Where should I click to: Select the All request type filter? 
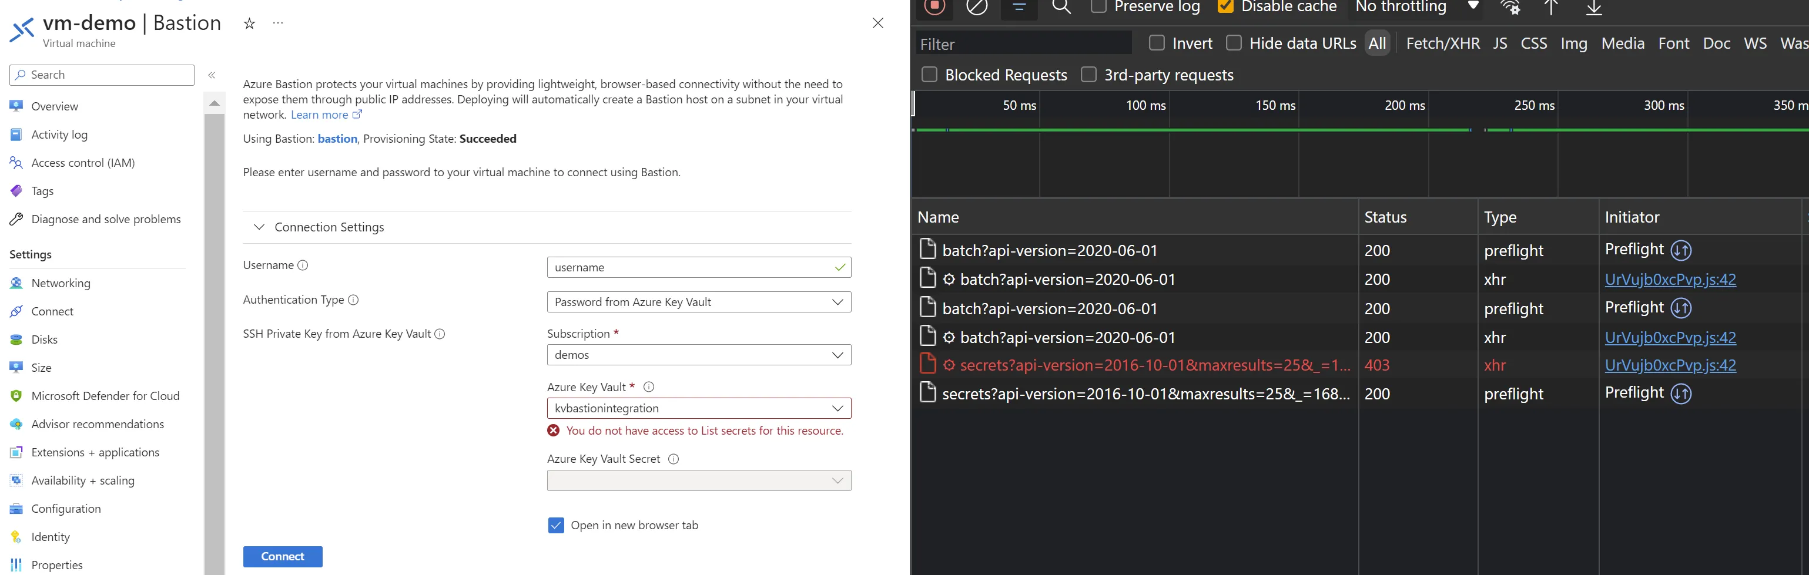pyautogui.click(x=1377, y=43)
